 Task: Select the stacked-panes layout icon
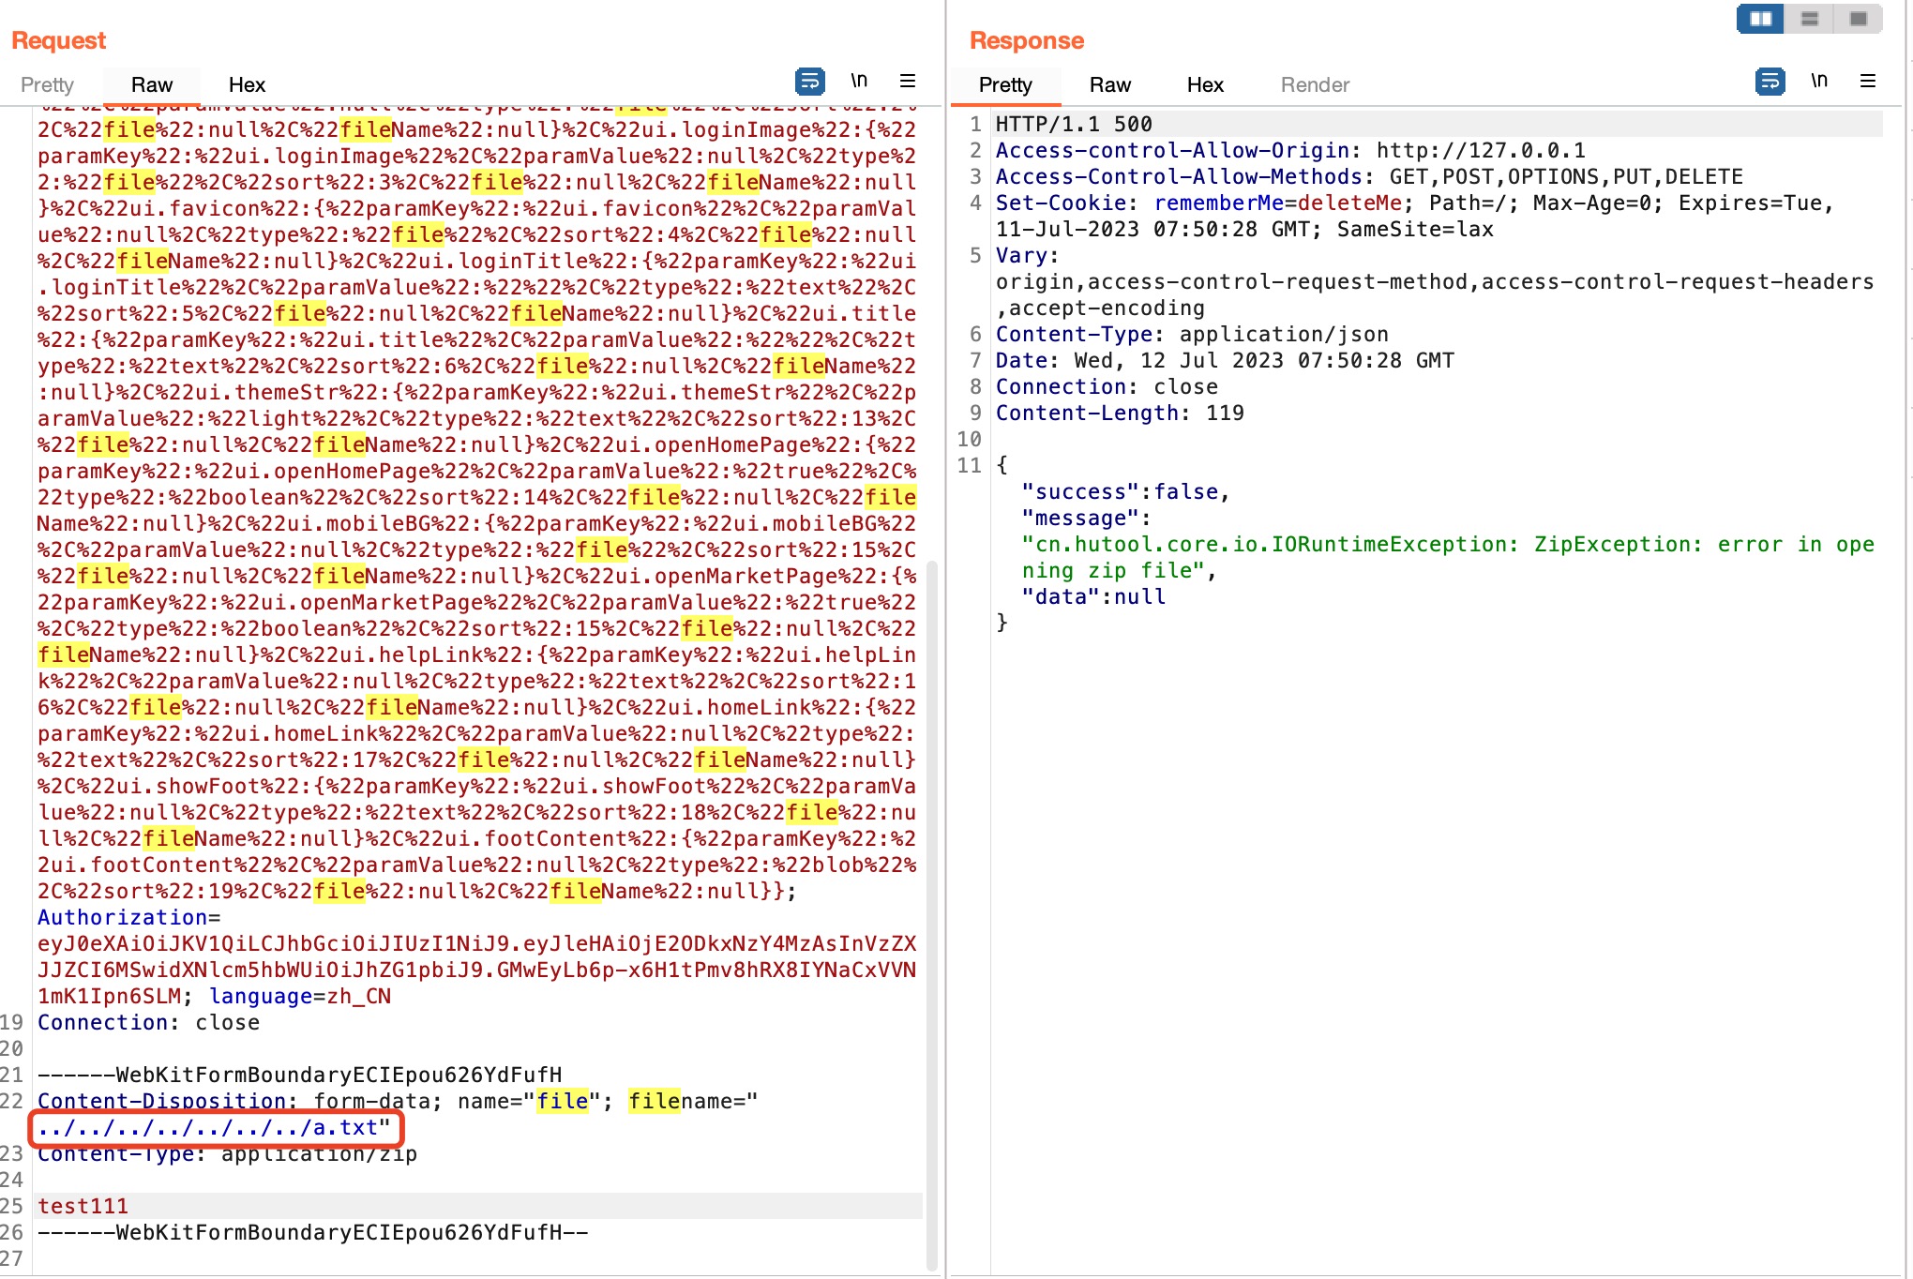pos(1810,18)
